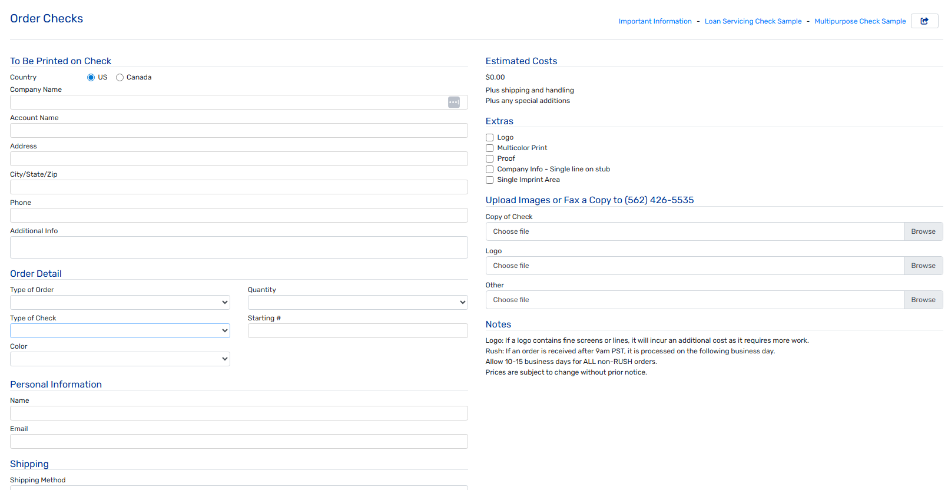This screenshot has height=490, width=948.
Task: Focus the Starting # input field
Action: pos(357,331)
